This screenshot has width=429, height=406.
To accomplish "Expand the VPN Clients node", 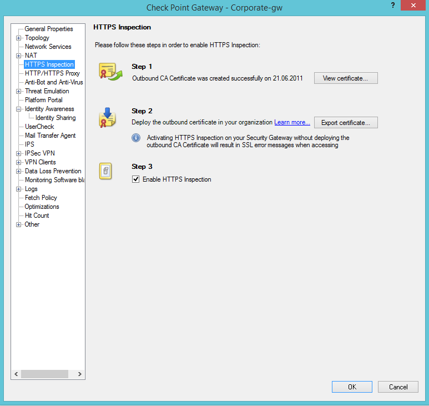I will point(18,163).
